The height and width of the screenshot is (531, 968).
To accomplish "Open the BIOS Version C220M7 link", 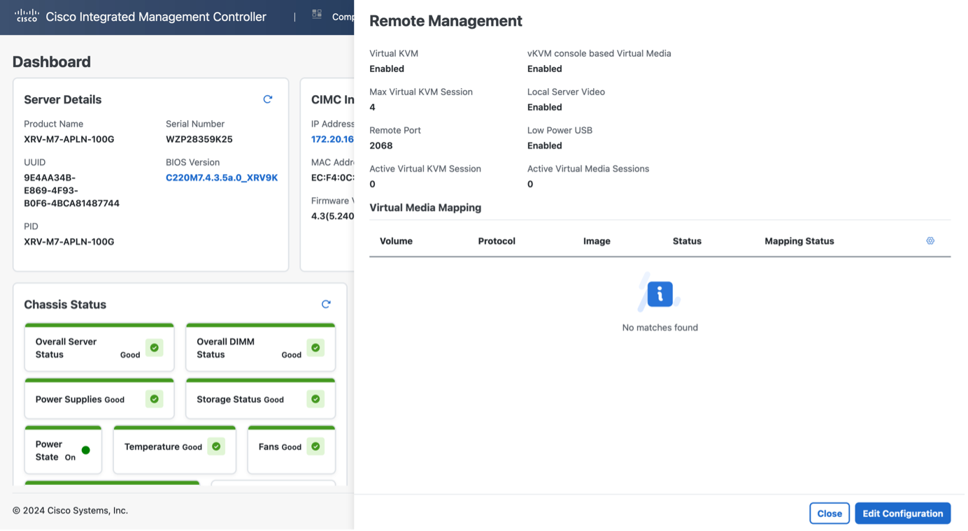I will 222,177.
